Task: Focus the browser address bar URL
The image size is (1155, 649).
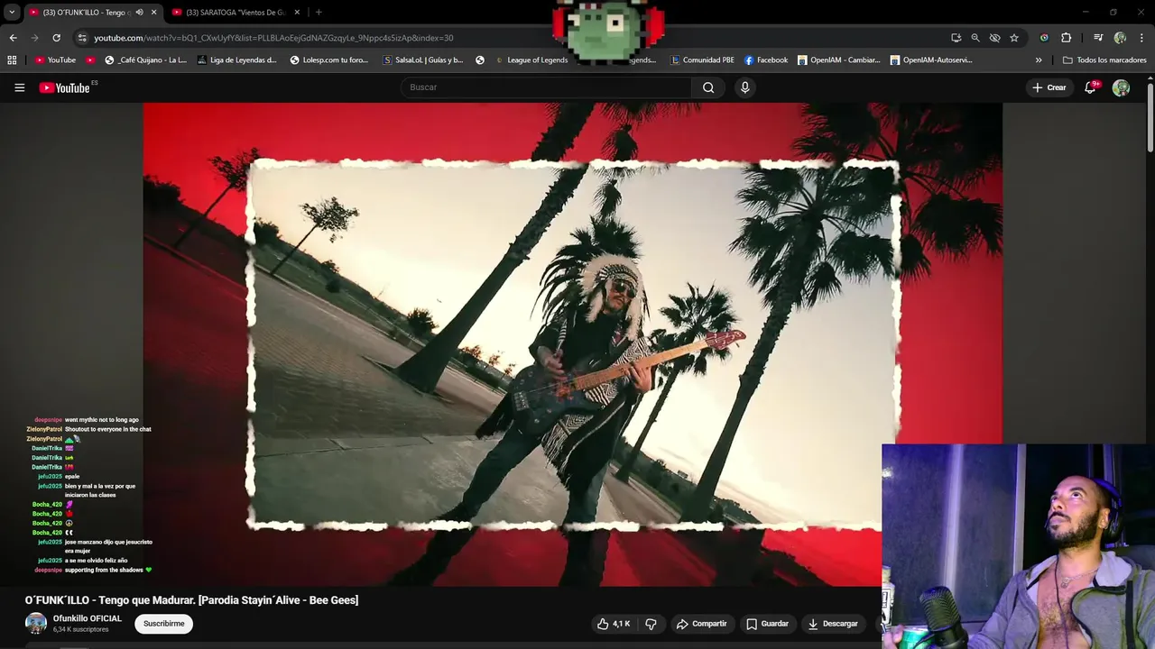Action: (x=273, y=38)
